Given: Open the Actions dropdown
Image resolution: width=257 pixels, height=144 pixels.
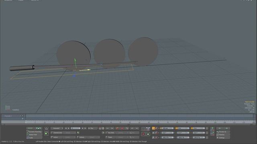Looking at the screenshot, I should coord(88,137).
